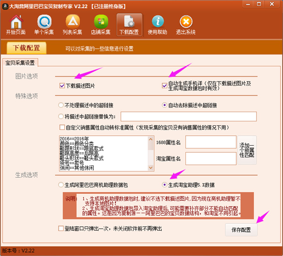The image size is (283, 256).
Task: Select the 下载配置 toolbar icon
Action: point(129,25)
